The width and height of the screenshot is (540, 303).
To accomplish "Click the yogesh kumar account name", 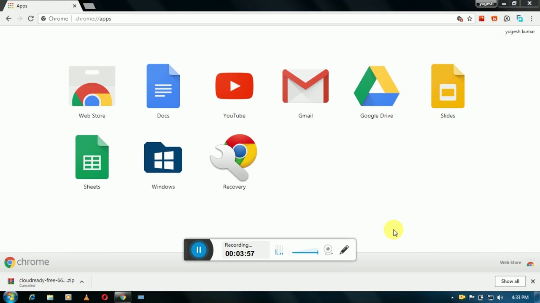I will pos(520,32).
